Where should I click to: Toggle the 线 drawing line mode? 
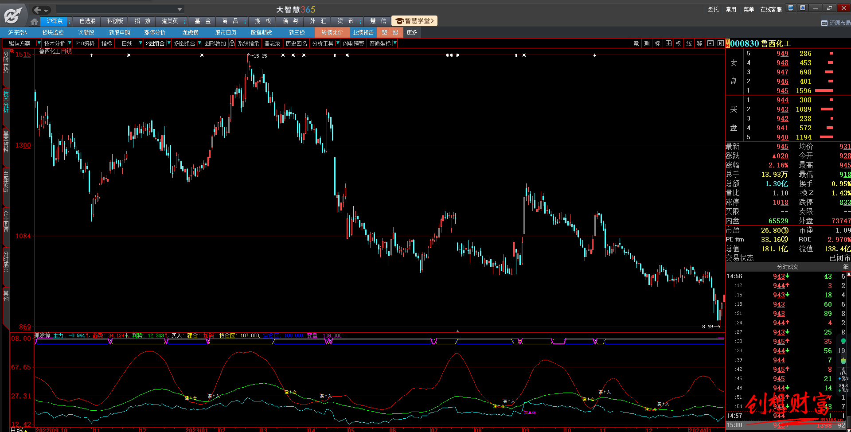point(689,43)
